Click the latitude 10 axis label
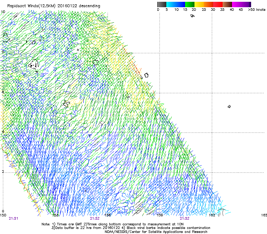This screenshot has height=234, width=267. [3, 12]
